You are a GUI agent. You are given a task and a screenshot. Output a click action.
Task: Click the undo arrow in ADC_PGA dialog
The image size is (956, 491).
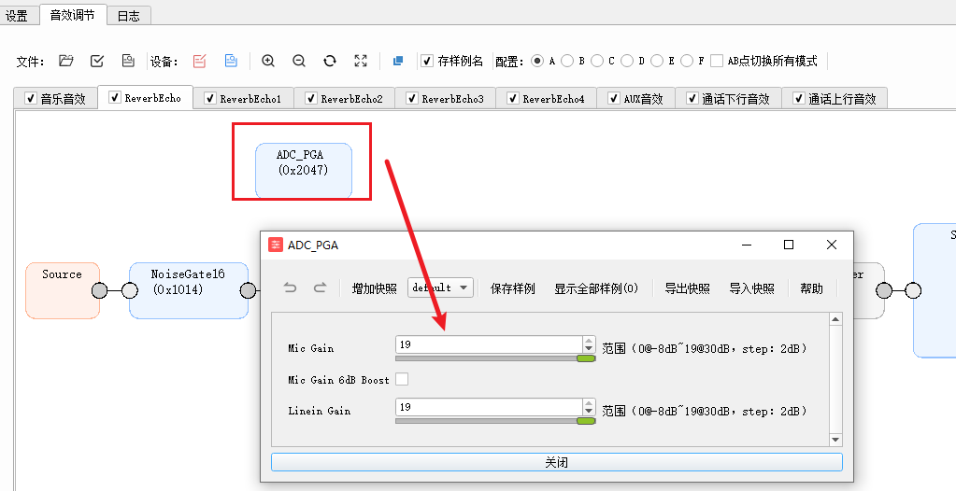pyautogui.click(x=291, y=288)
